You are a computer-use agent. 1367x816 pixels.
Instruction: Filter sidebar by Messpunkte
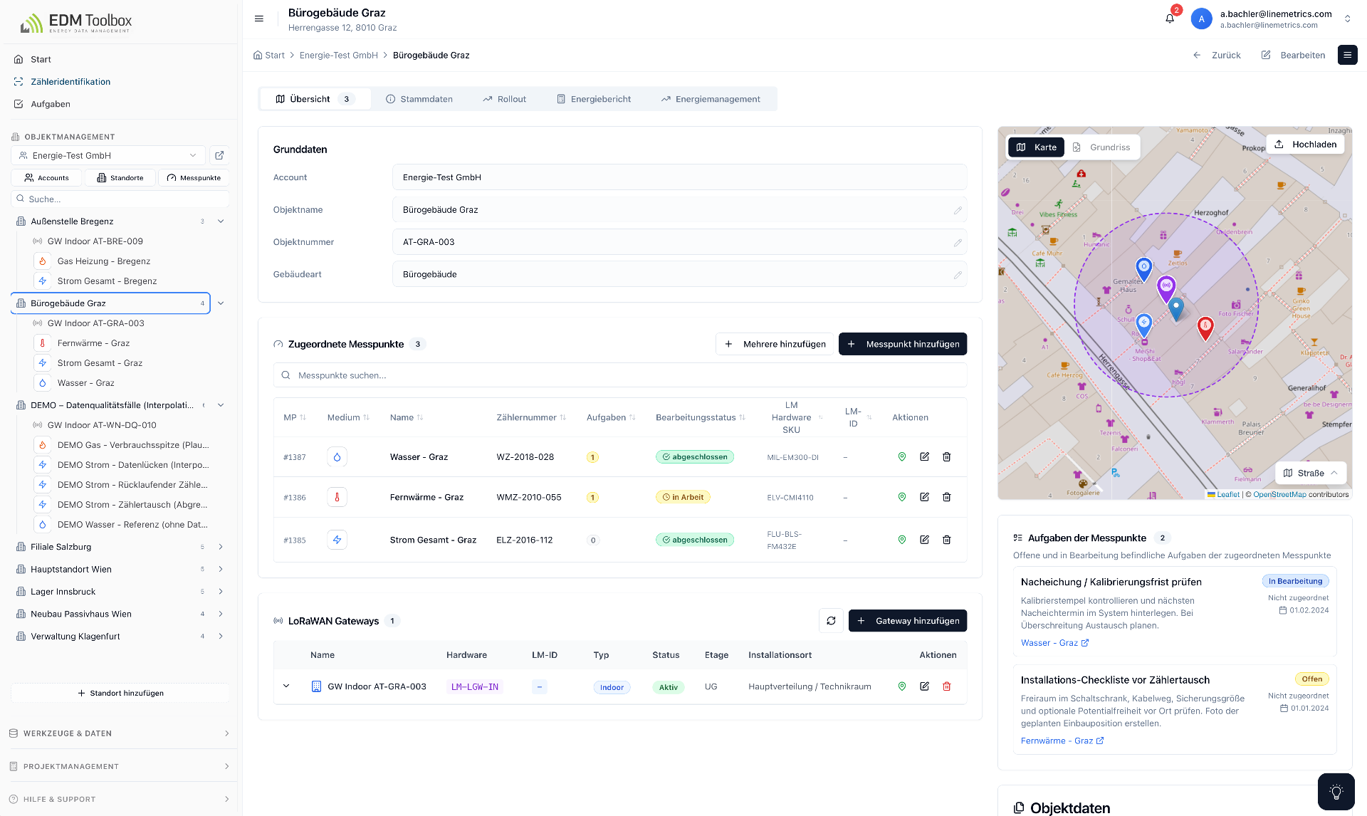(194, 178)
